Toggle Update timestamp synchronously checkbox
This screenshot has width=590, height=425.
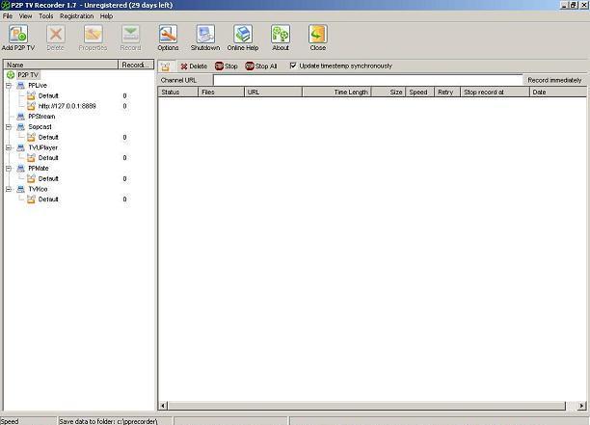[293, 66]
